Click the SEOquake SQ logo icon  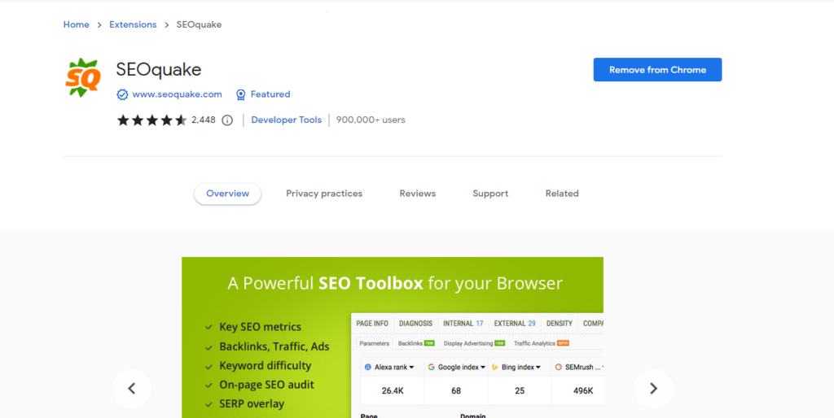point(83,77)
